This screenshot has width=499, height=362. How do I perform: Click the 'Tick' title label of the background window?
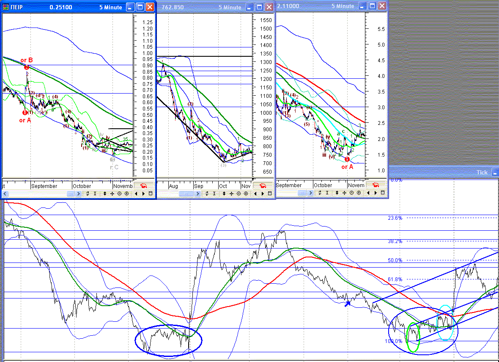(x=482, y=172)
